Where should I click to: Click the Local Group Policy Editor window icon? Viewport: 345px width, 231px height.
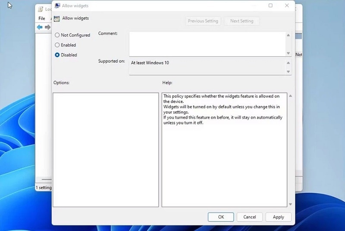(x=39, y=9)
